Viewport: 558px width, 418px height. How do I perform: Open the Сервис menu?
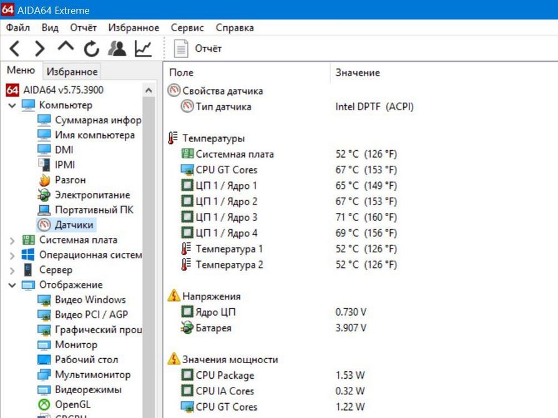(187, 27)
